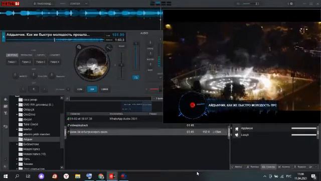
Task: Select the 'Новая папка (16)' folder
Action: click(x=35, y=154)
